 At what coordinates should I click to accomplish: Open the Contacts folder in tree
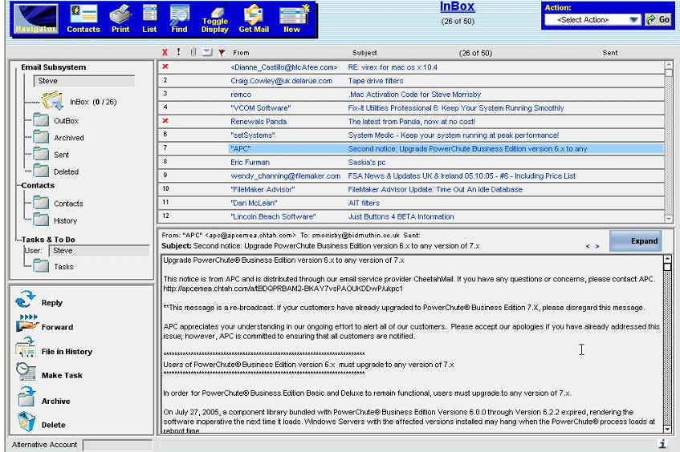click(x=59, y=203)
